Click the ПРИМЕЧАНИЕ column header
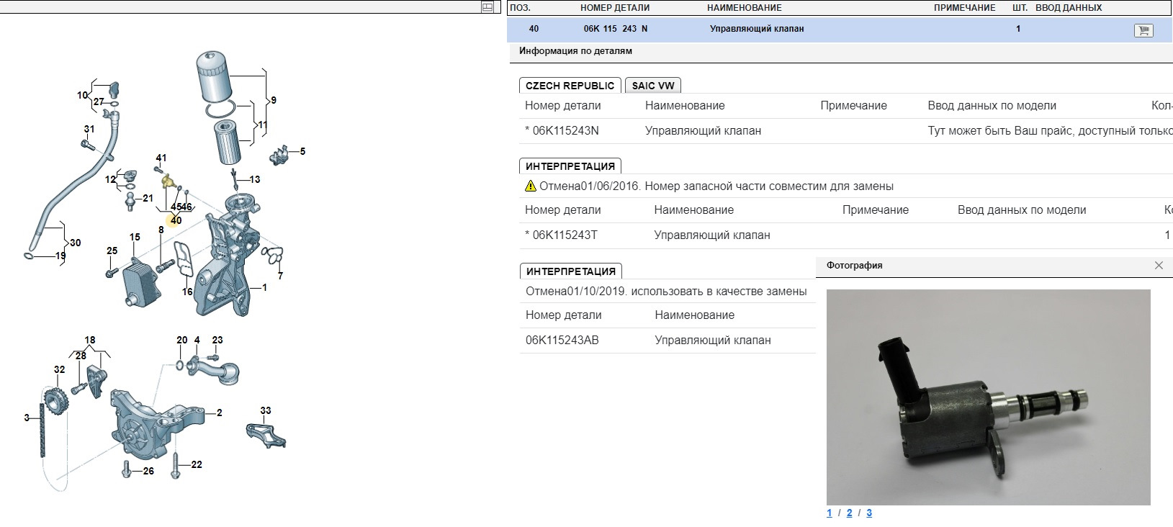This screenshot has height=527, width=1173. tap(965, 8)
